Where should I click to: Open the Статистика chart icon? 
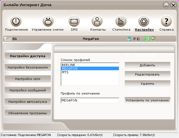pos(121,21)
